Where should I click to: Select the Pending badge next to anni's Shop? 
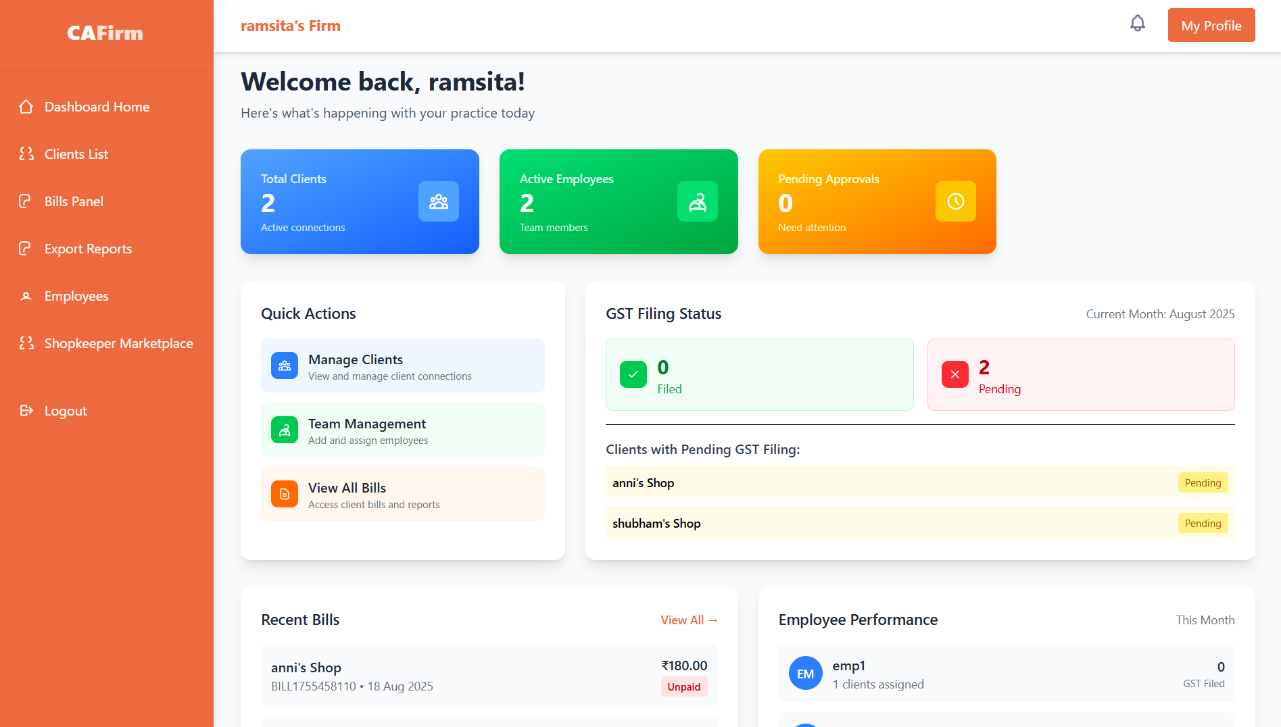click(1203, 482)
